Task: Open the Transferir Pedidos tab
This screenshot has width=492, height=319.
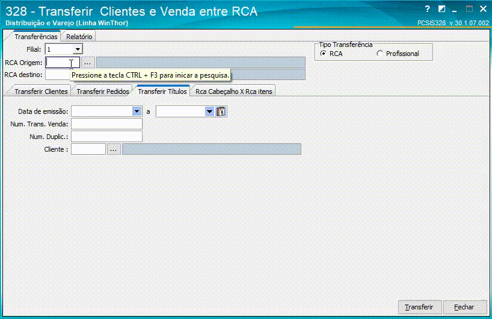Action: point(103,91)
